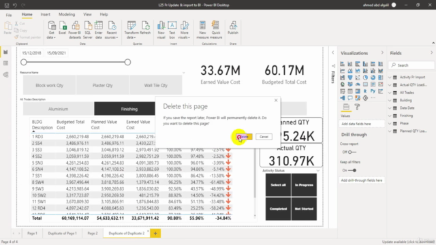Create a Quick measure
Image resolution: width=436 pixels, height=245 pixels.
pyautogui.click(x=216, y=30)
